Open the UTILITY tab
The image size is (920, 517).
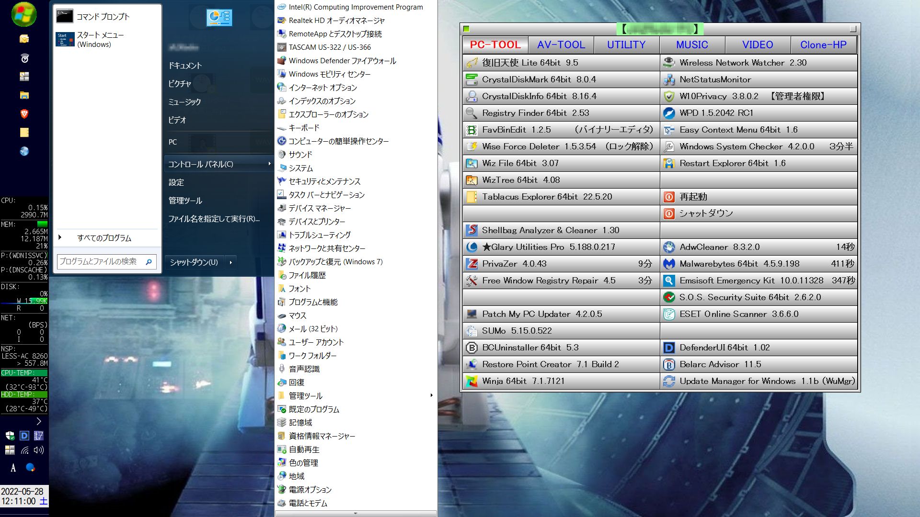point(626,45)
